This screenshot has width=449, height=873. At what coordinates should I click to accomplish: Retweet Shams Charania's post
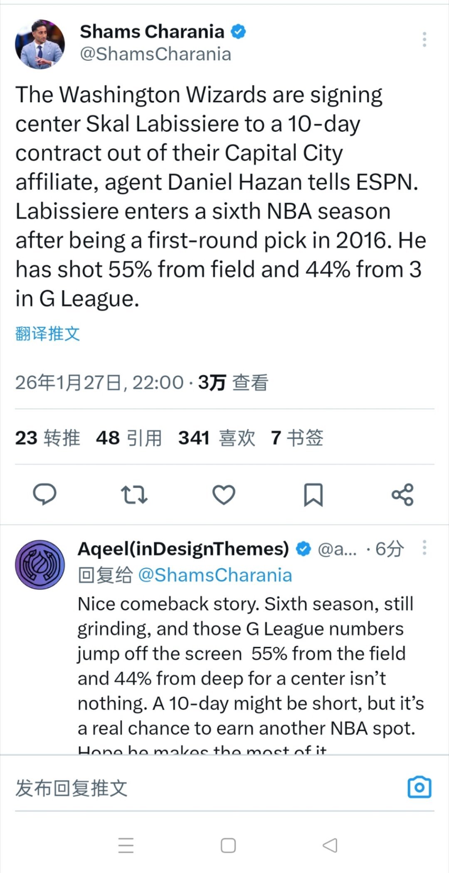[134, 494]
